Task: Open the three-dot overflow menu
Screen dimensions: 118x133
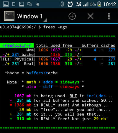Action: tap(109, 16)
